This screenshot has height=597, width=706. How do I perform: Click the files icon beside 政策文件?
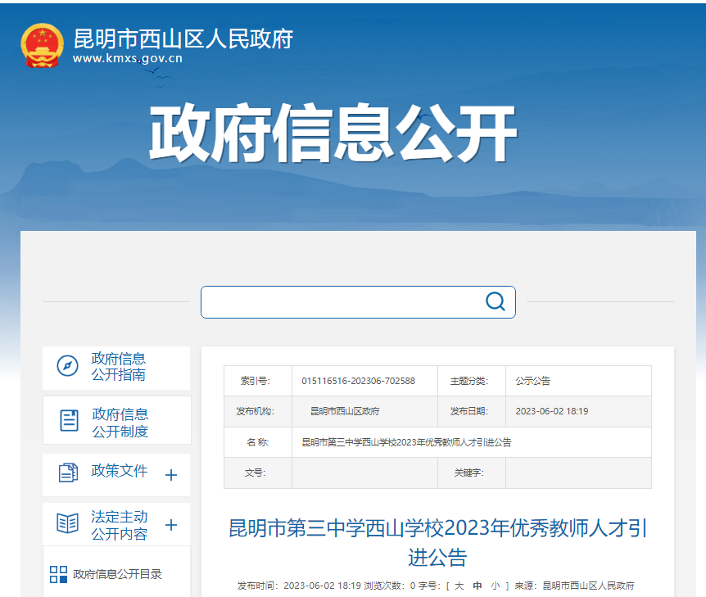tap(68, 473)
